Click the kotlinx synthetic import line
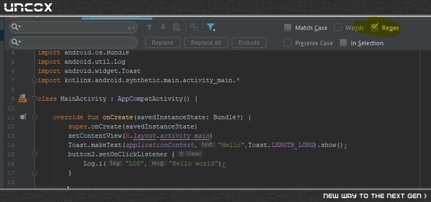Viewport: 431px width, 202px height. point(139,81)
